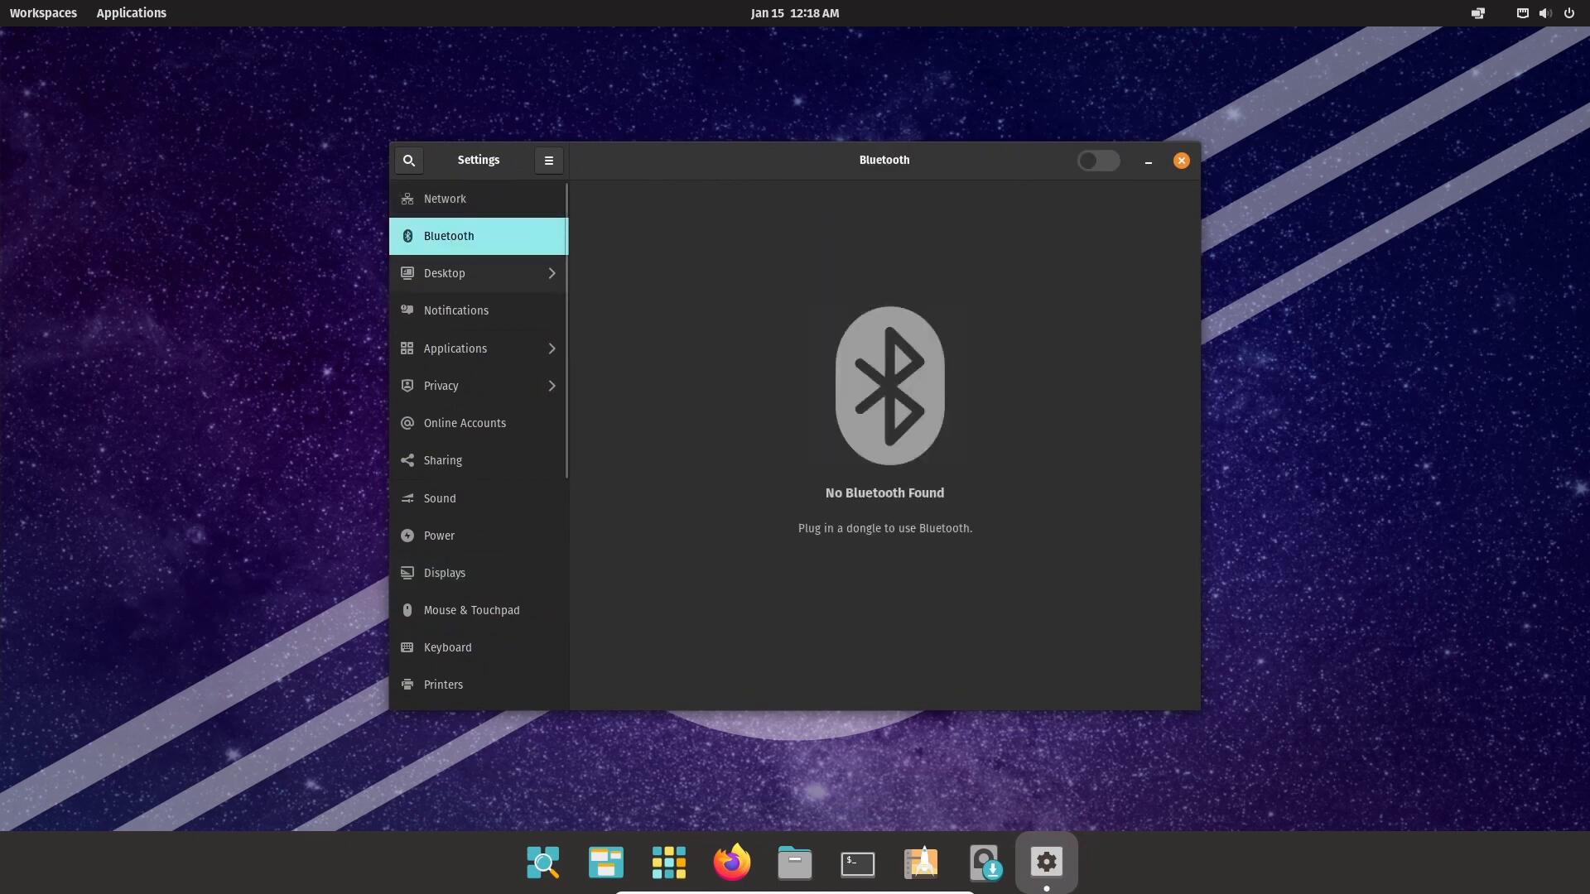Click the Power icon in sidebar
This screenshot has height=894, width=1590.
407,536
